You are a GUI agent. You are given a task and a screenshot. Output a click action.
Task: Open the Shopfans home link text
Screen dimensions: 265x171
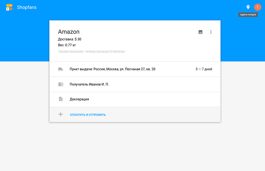click(27, 7)
